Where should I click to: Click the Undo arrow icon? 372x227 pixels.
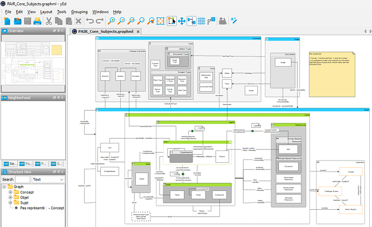click(90, 21)
